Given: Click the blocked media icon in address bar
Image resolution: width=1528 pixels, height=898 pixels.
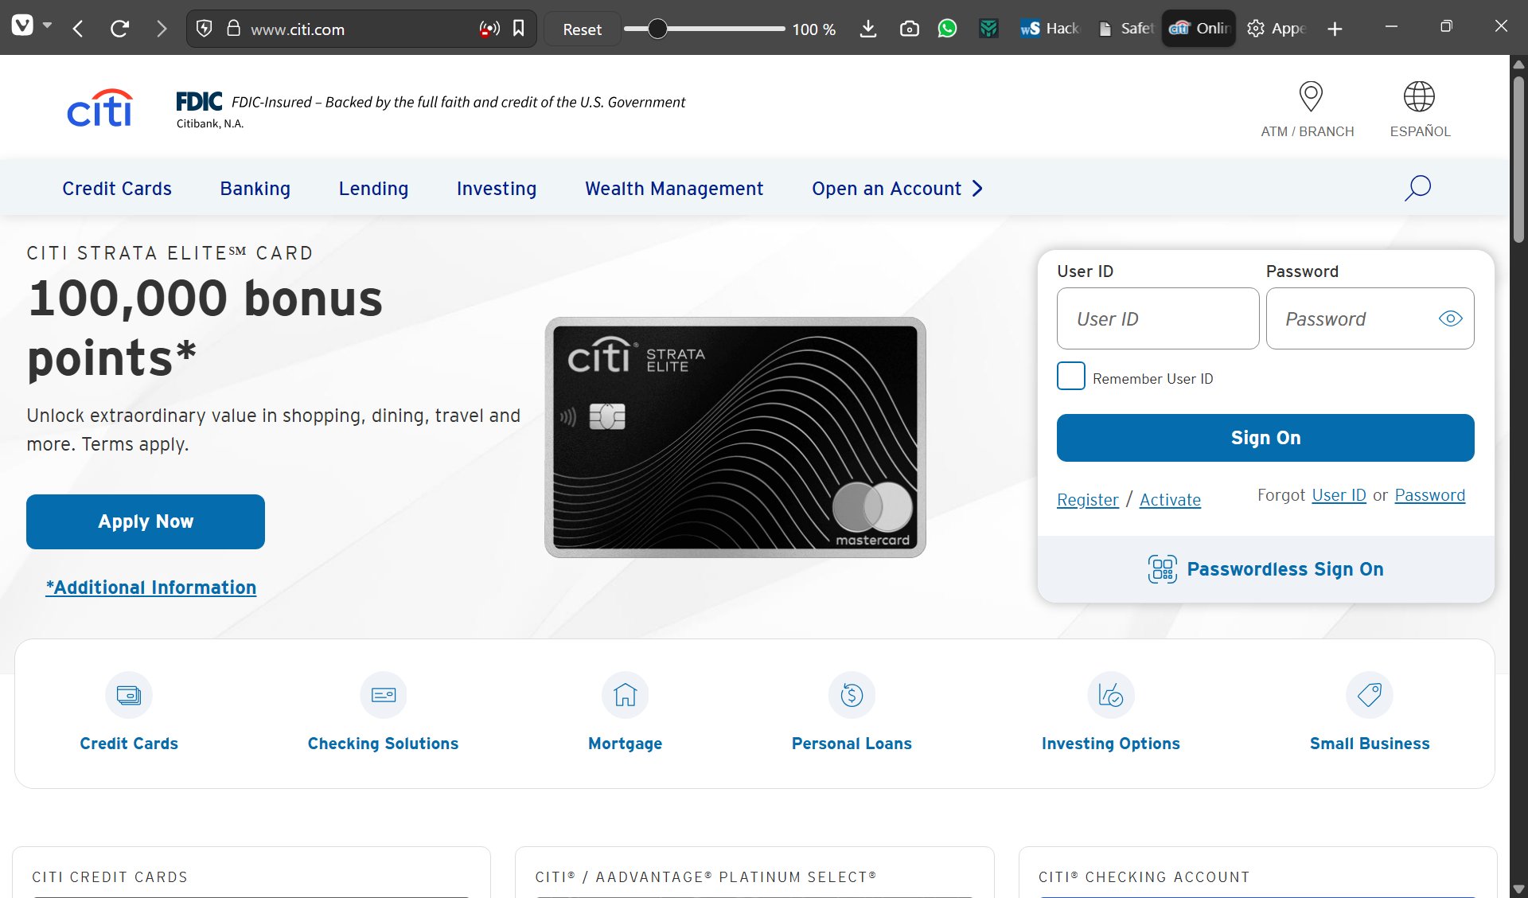Looking at the screenshot, I should coord(489,29).
